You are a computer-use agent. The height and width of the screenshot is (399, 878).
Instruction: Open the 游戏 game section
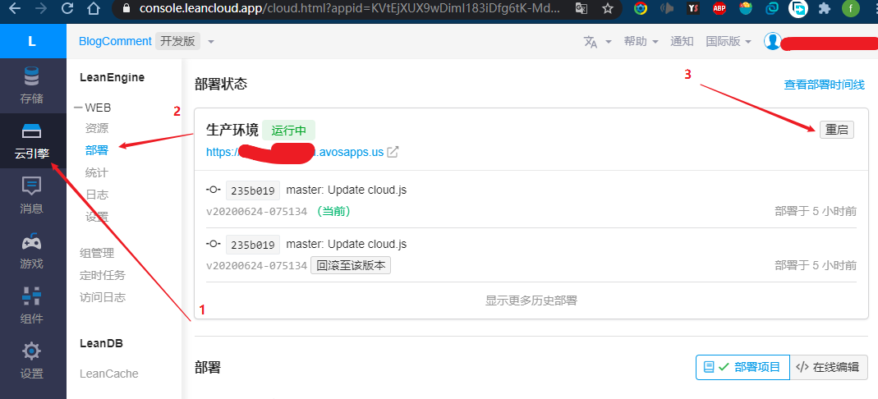coord(32,250)
